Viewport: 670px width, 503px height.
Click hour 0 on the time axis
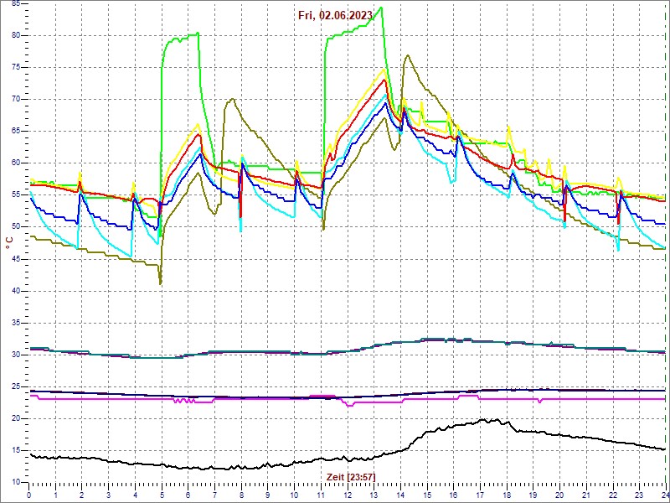(x=29, y=494)
